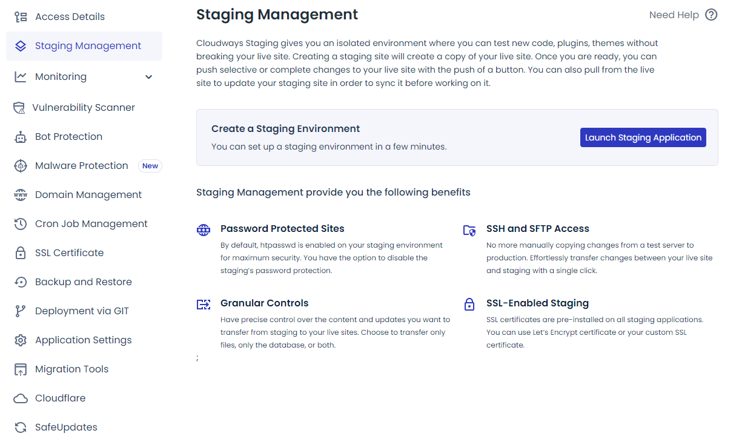
Task: Click the Malware Protection target icon
Action: 21,166
